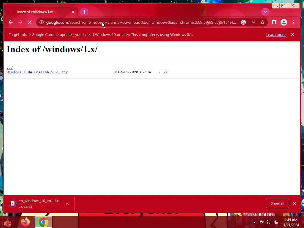The image size is (304, 228).
Task: Select the Index of /windows/1.x/ tab
Action: coord(42,12)
